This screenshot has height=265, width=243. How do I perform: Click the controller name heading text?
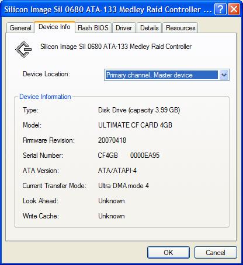click(x=116, y=47)
